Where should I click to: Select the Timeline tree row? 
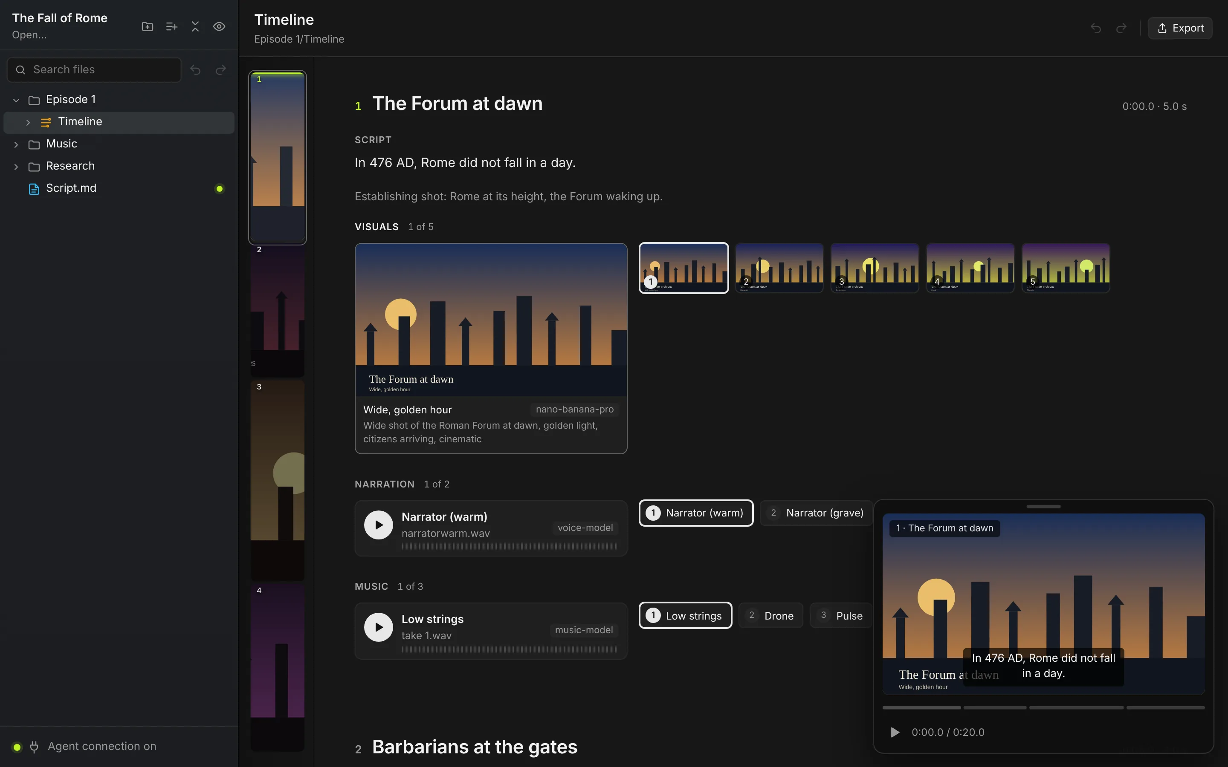(x=119, y=122)
